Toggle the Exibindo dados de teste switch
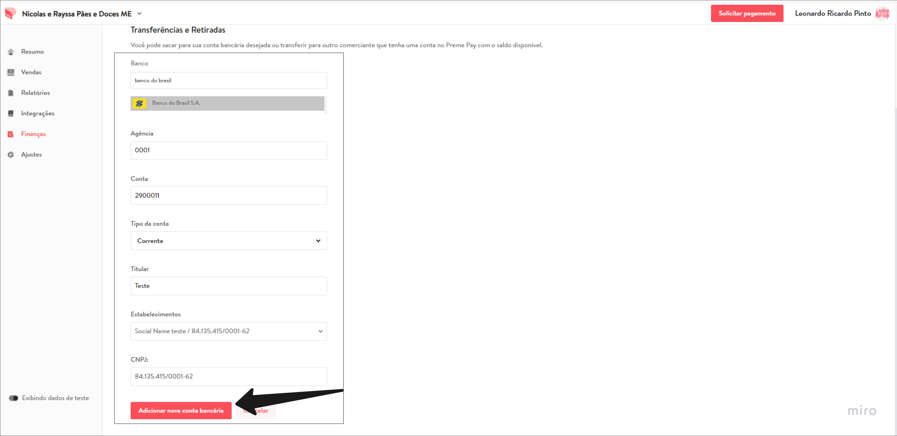Viewport: 897px width, 436px height. click(14, 398)
